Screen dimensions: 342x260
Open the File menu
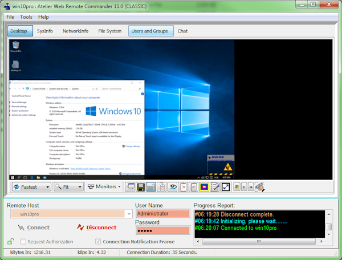point(10,17)
